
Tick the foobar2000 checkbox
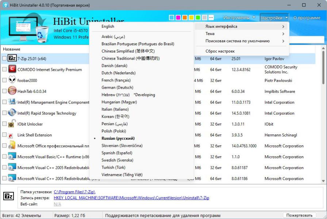[4, 80]
